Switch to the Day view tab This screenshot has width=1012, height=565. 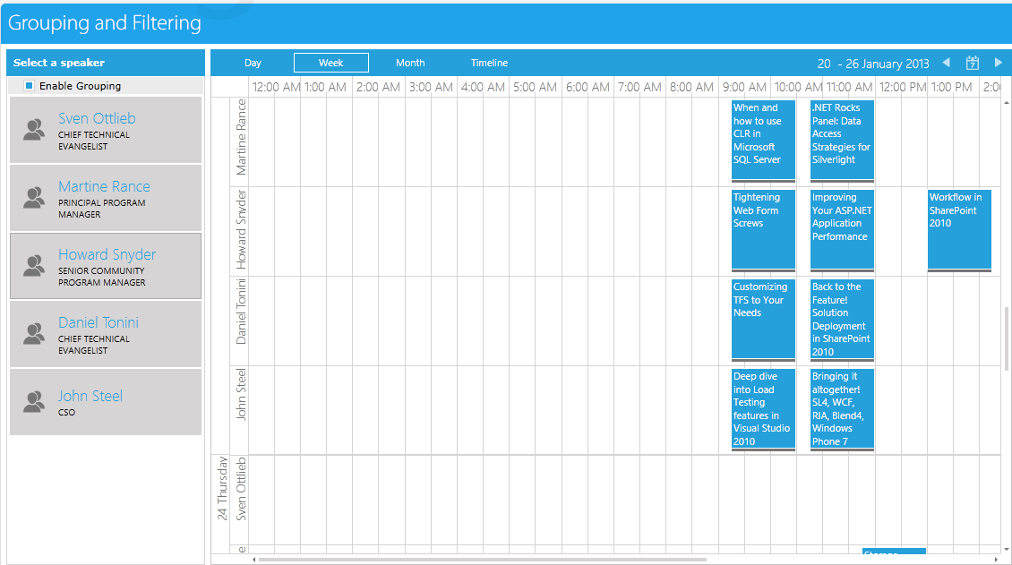tap(253, 63)
